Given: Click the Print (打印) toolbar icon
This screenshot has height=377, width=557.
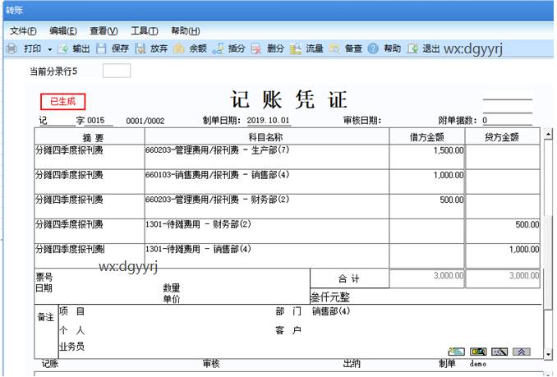Looking at the screenshot, I should click(x=12, y=49).
